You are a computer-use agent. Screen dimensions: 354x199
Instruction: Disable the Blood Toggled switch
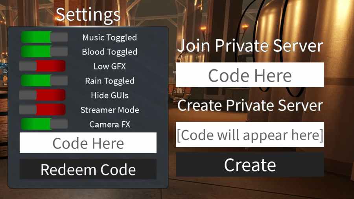point(44,51)
